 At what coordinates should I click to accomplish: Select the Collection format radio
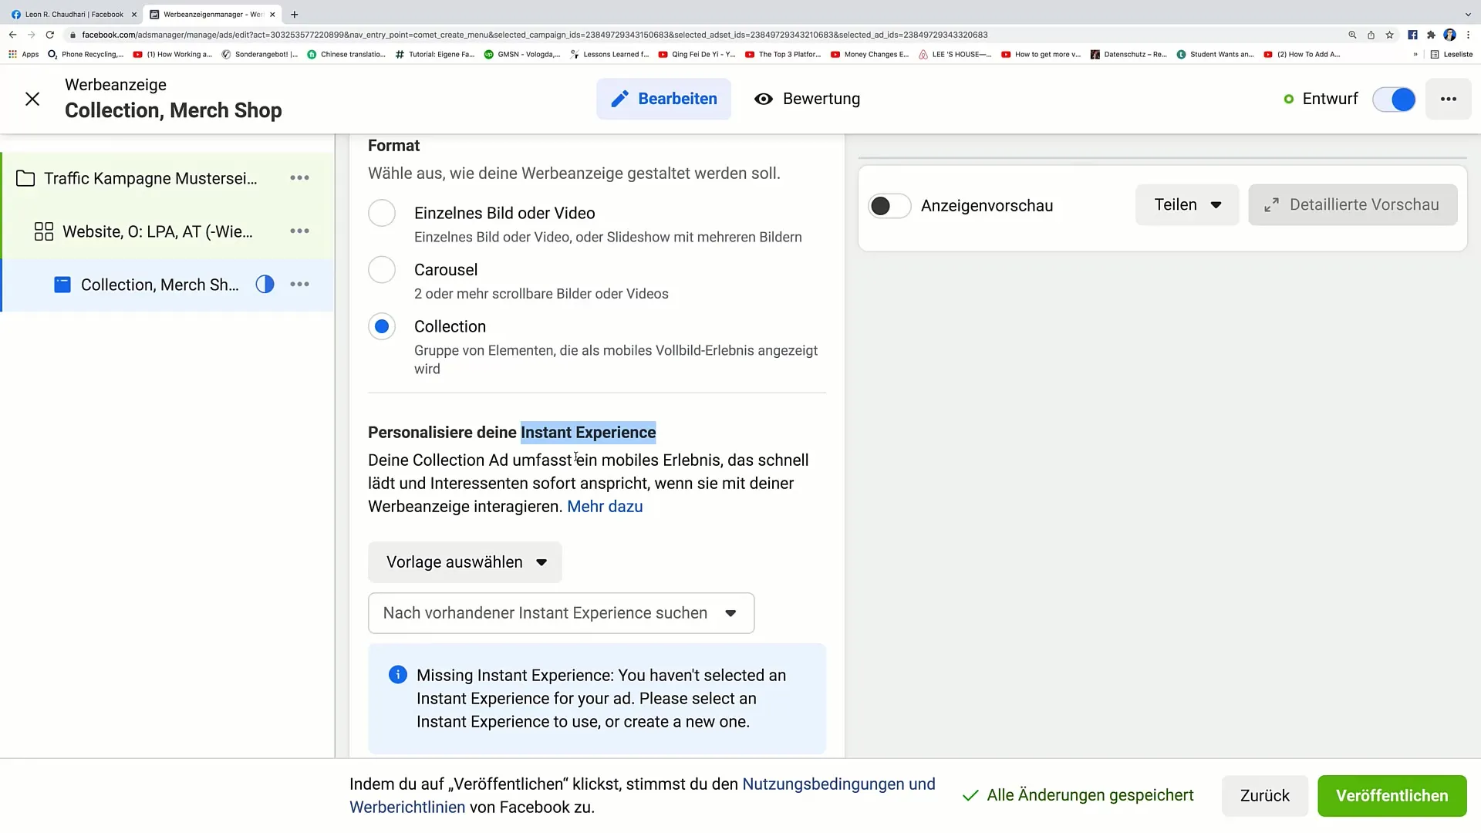point(382,326)
